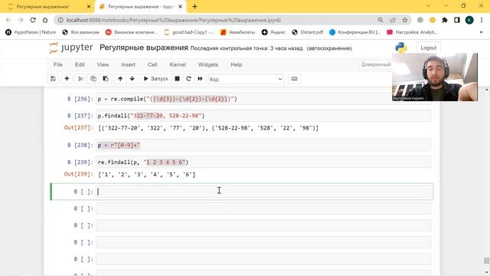Run the cell with Запуск button
This screenshot has height=276, width=490.
(x=155, y=79)
